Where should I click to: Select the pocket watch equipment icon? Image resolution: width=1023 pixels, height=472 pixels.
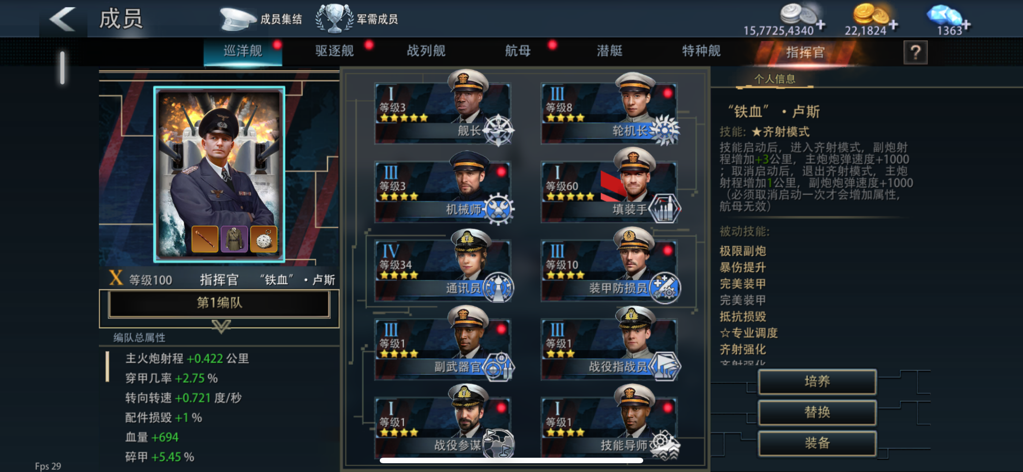[x=264, y=239]
